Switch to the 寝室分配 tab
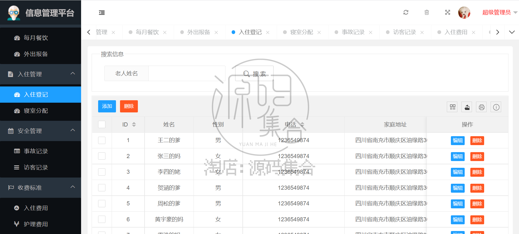Image resolution: width=519 pixels, height=234 pixels. pos(302,32)
